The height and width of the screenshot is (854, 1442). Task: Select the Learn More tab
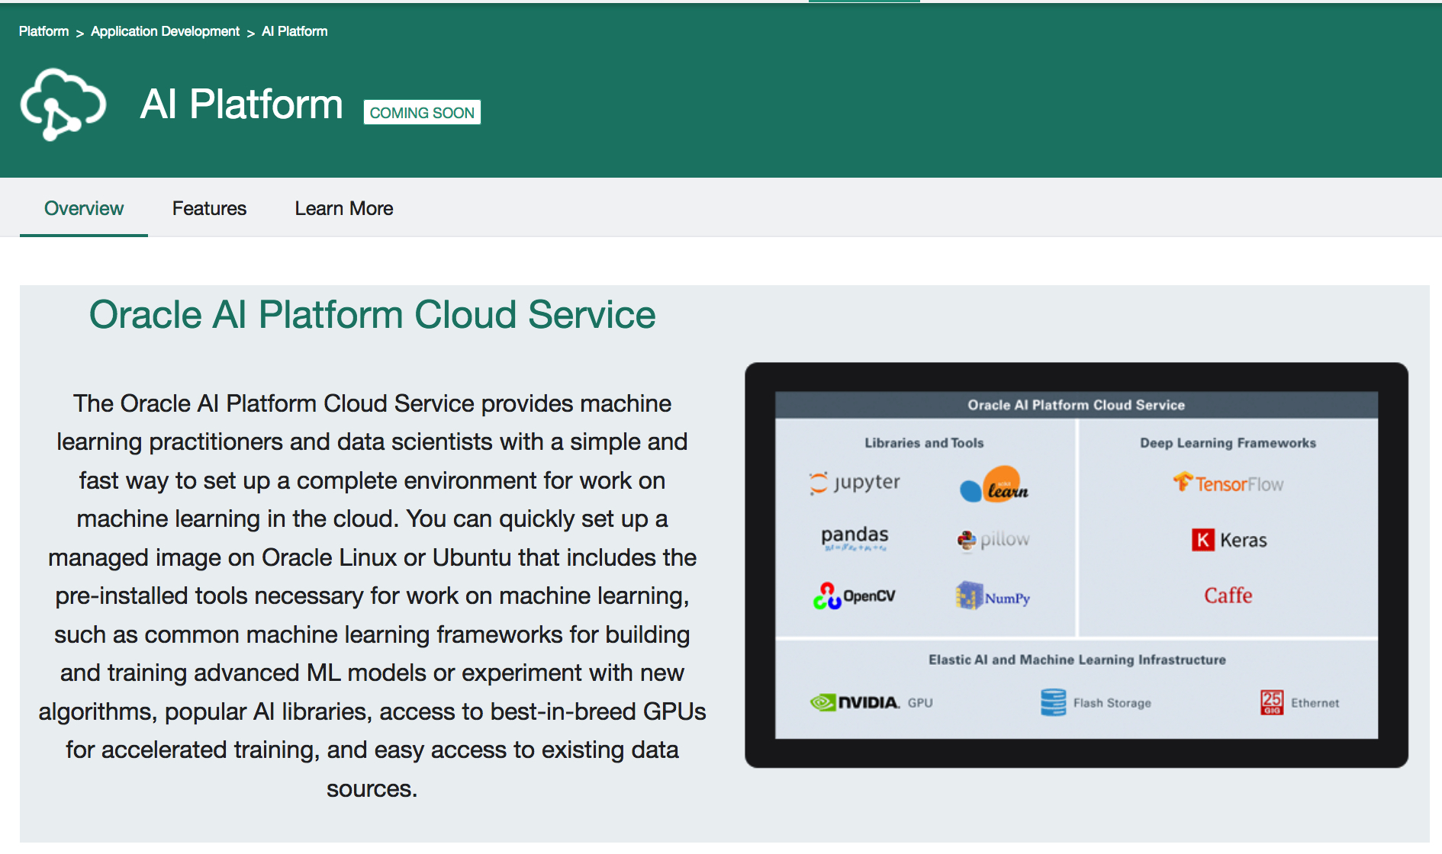(x=344, y=208)
